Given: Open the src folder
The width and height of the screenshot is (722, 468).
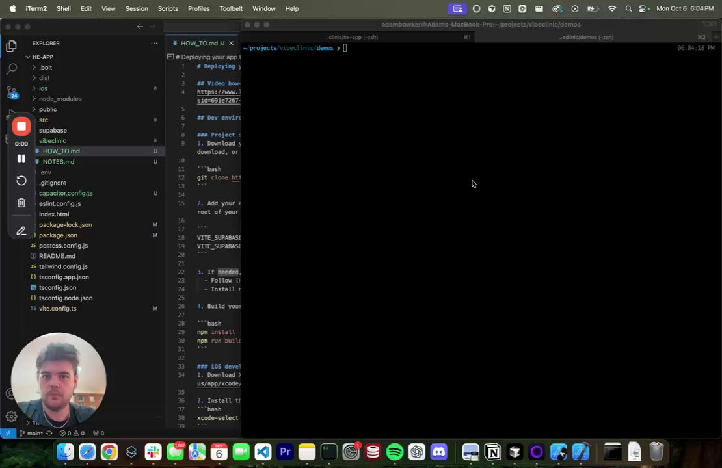Looking at the screenshot, I should [44, 120].
